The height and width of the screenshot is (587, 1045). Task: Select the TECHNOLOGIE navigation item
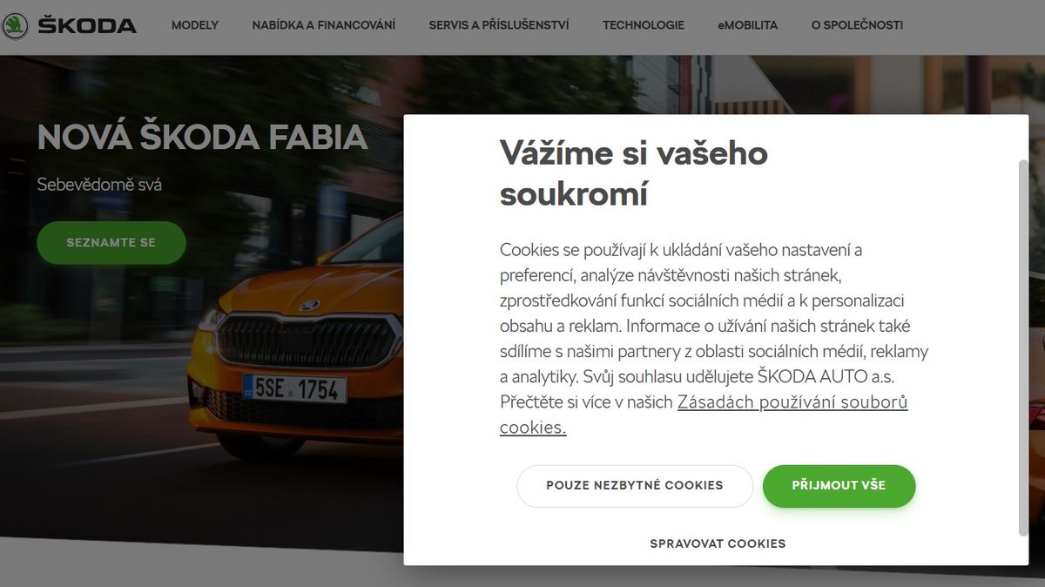pyautogui.click(x=644, y=25)
